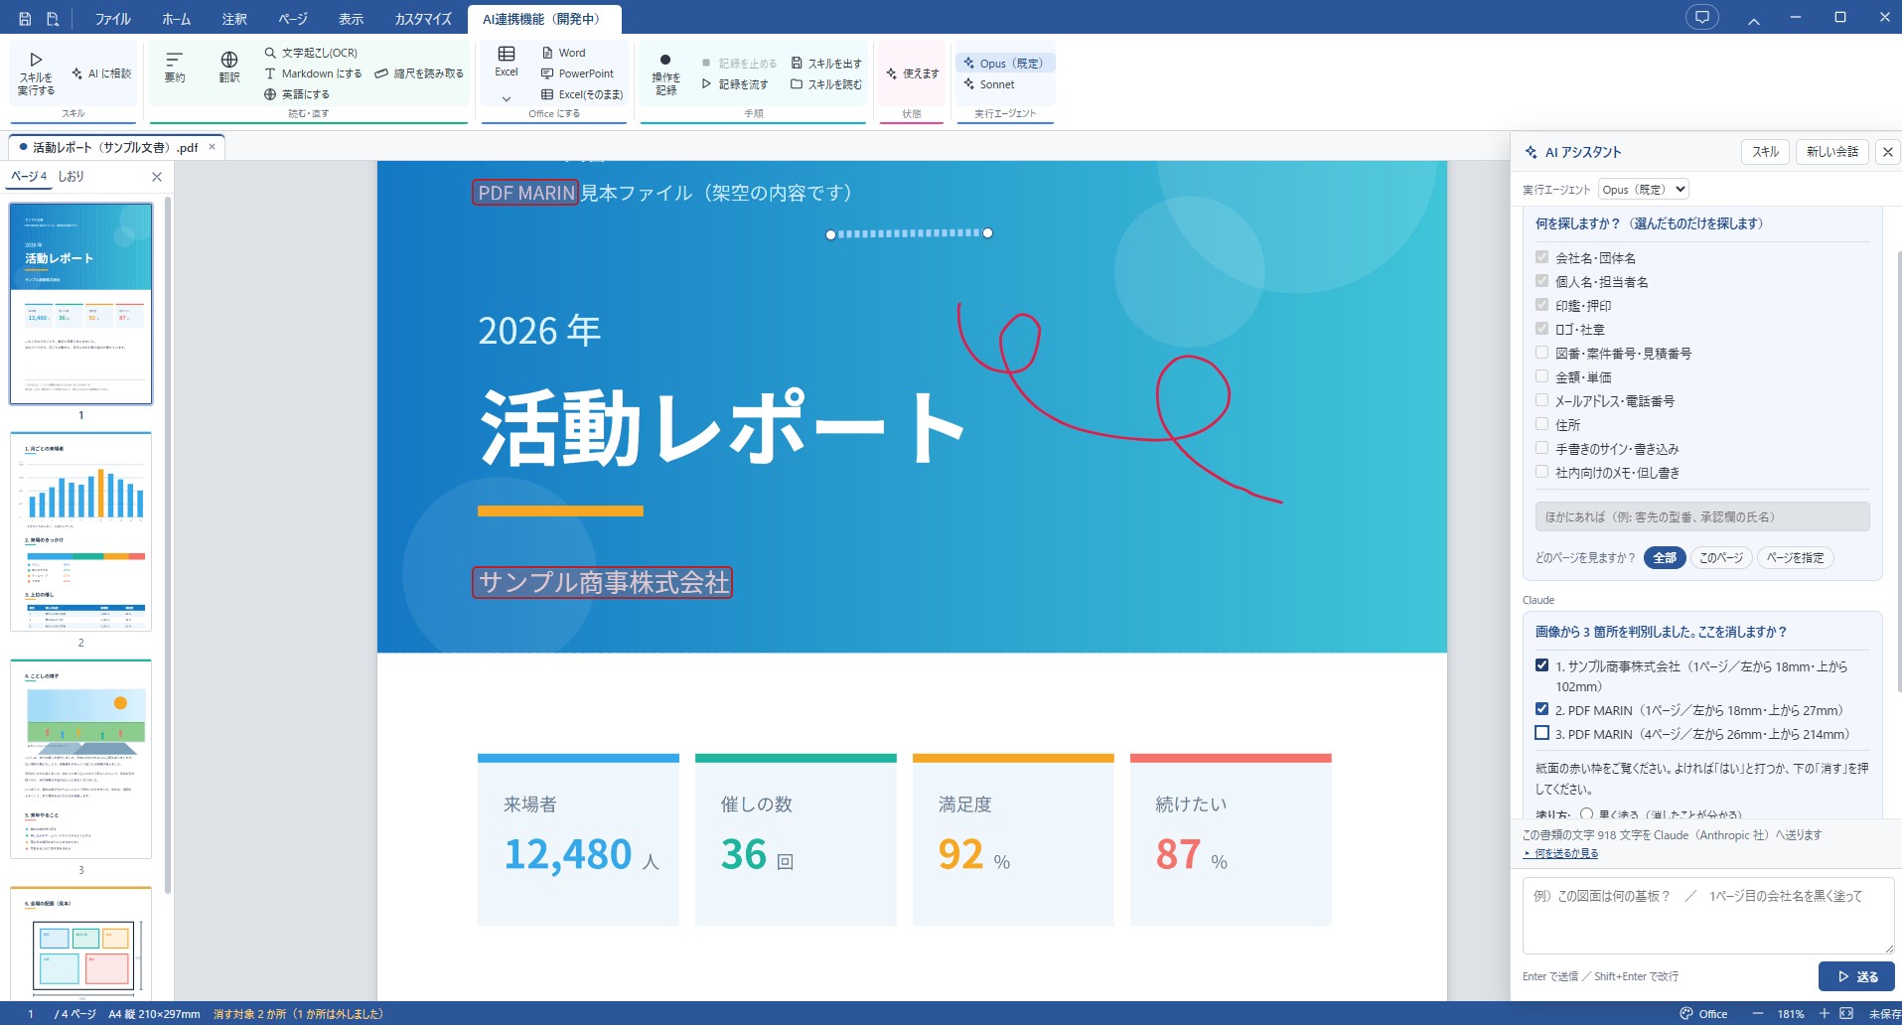Close the thumbnail sidebar panel

click(156, 177)
